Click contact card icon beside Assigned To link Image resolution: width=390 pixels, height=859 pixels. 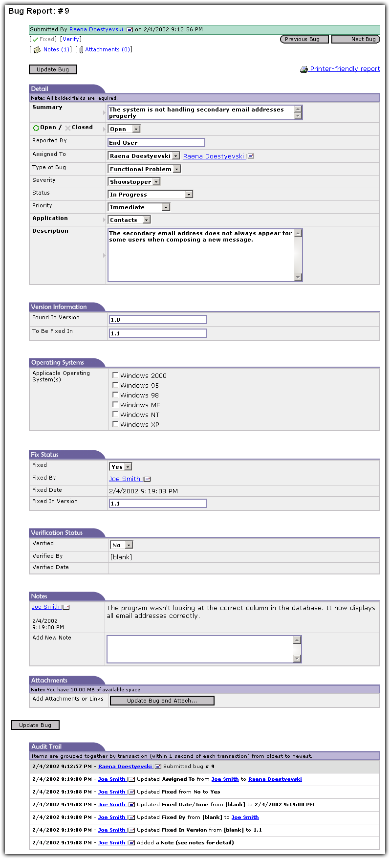point(251,156)
